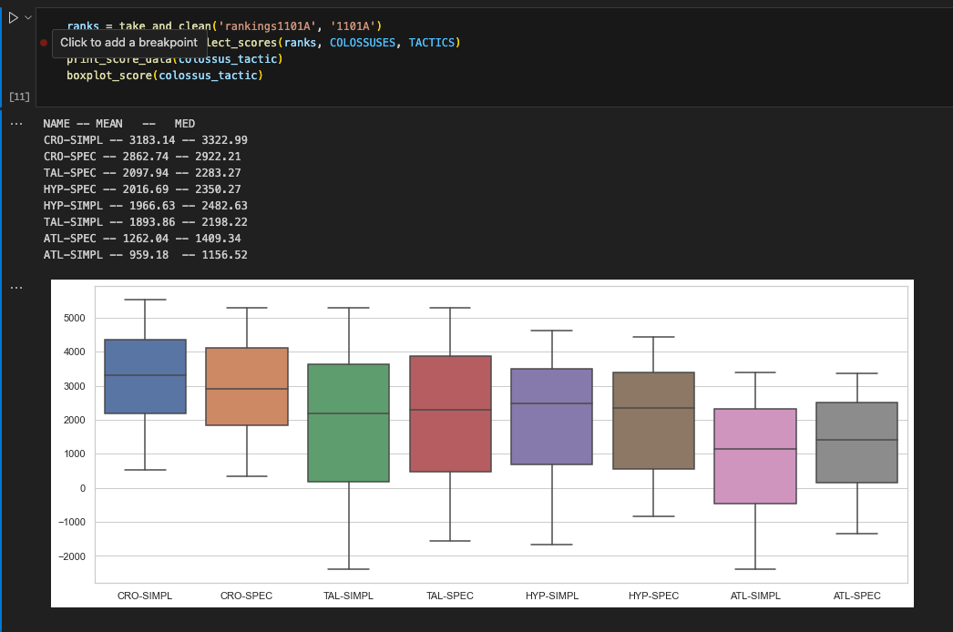This screenshot has width=953, height=632.
Task: Click the blue CRO-SIMPL box in plot
Action: pyautogui.click(x=145, y=377)
